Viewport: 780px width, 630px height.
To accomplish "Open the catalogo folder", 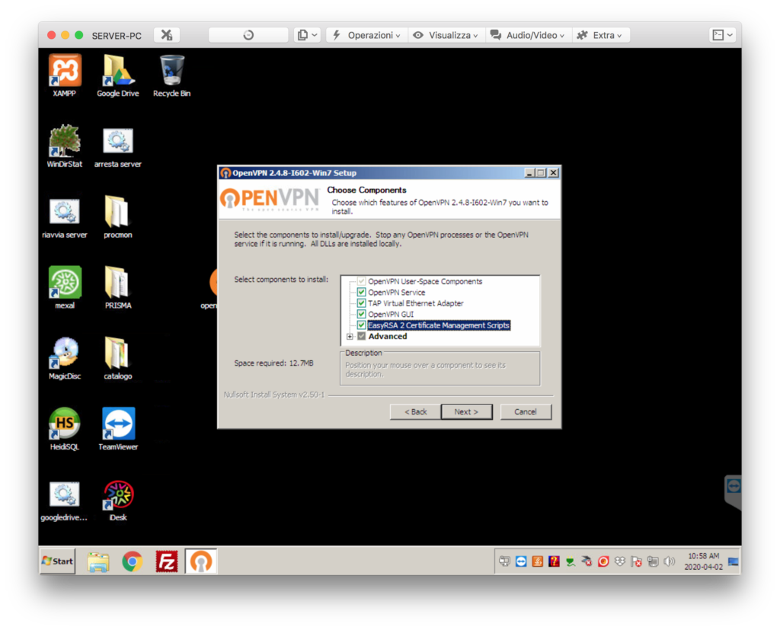I will tap(118, 358).
